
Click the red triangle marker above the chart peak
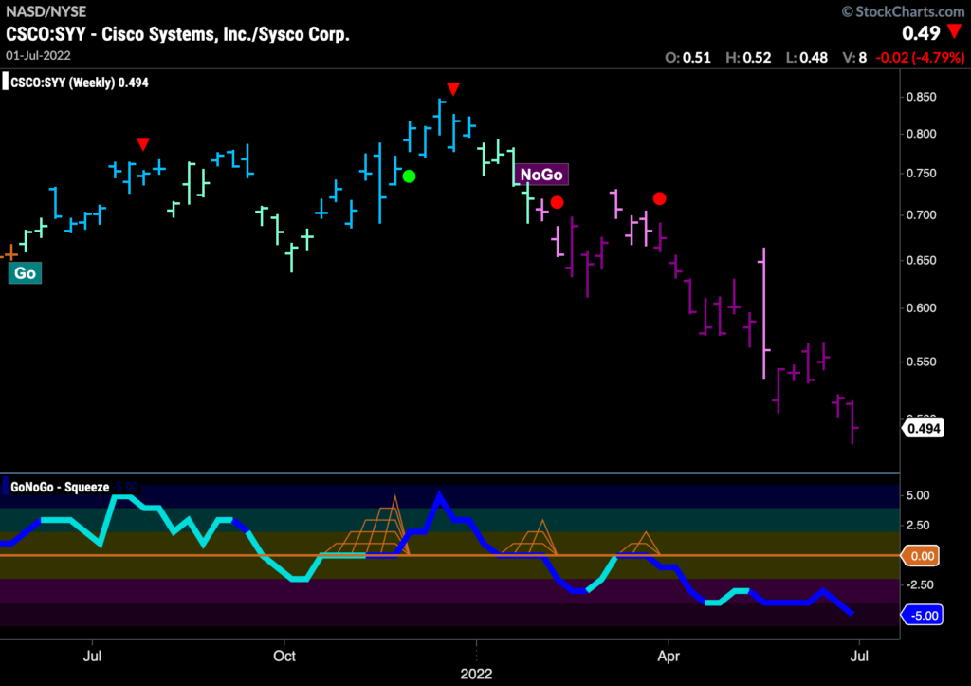(x=453, y=89)
